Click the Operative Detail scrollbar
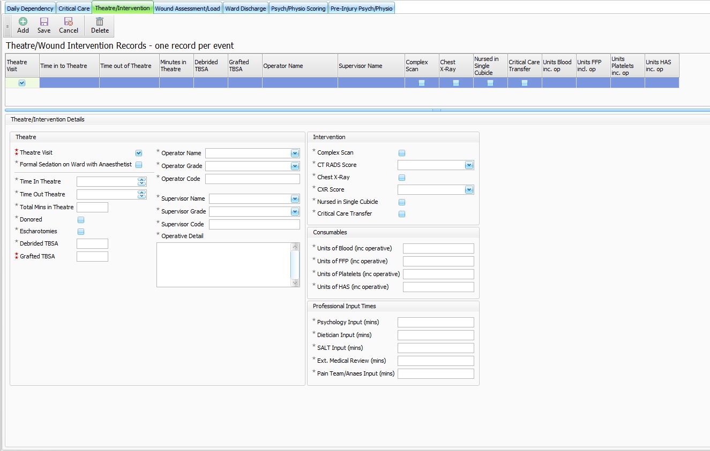The width and height of the screenshot is (710, 451). 295,265
